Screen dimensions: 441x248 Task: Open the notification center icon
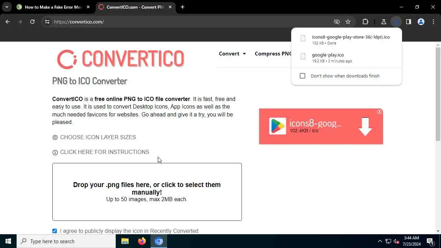[430, 241]
